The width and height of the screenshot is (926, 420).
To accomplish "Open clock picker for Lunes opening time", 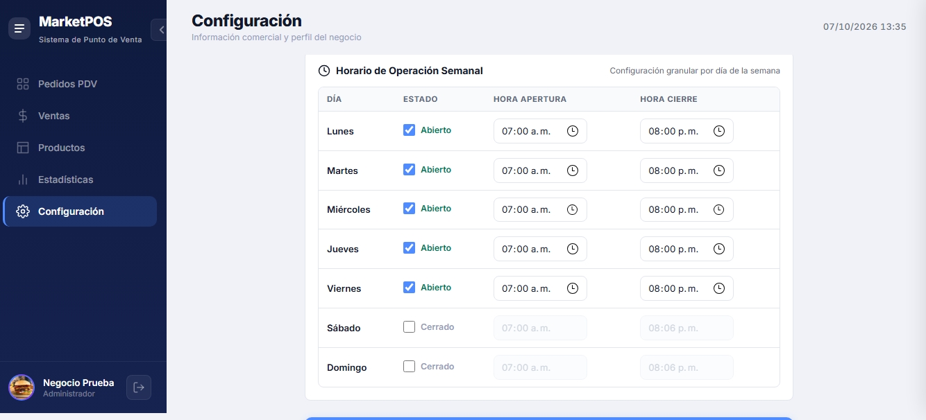I will point(573,131).
